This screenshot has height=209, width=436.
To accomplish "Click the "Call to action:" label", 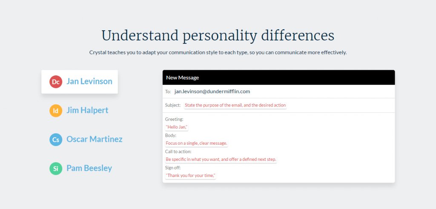I will tap(178, 152).
